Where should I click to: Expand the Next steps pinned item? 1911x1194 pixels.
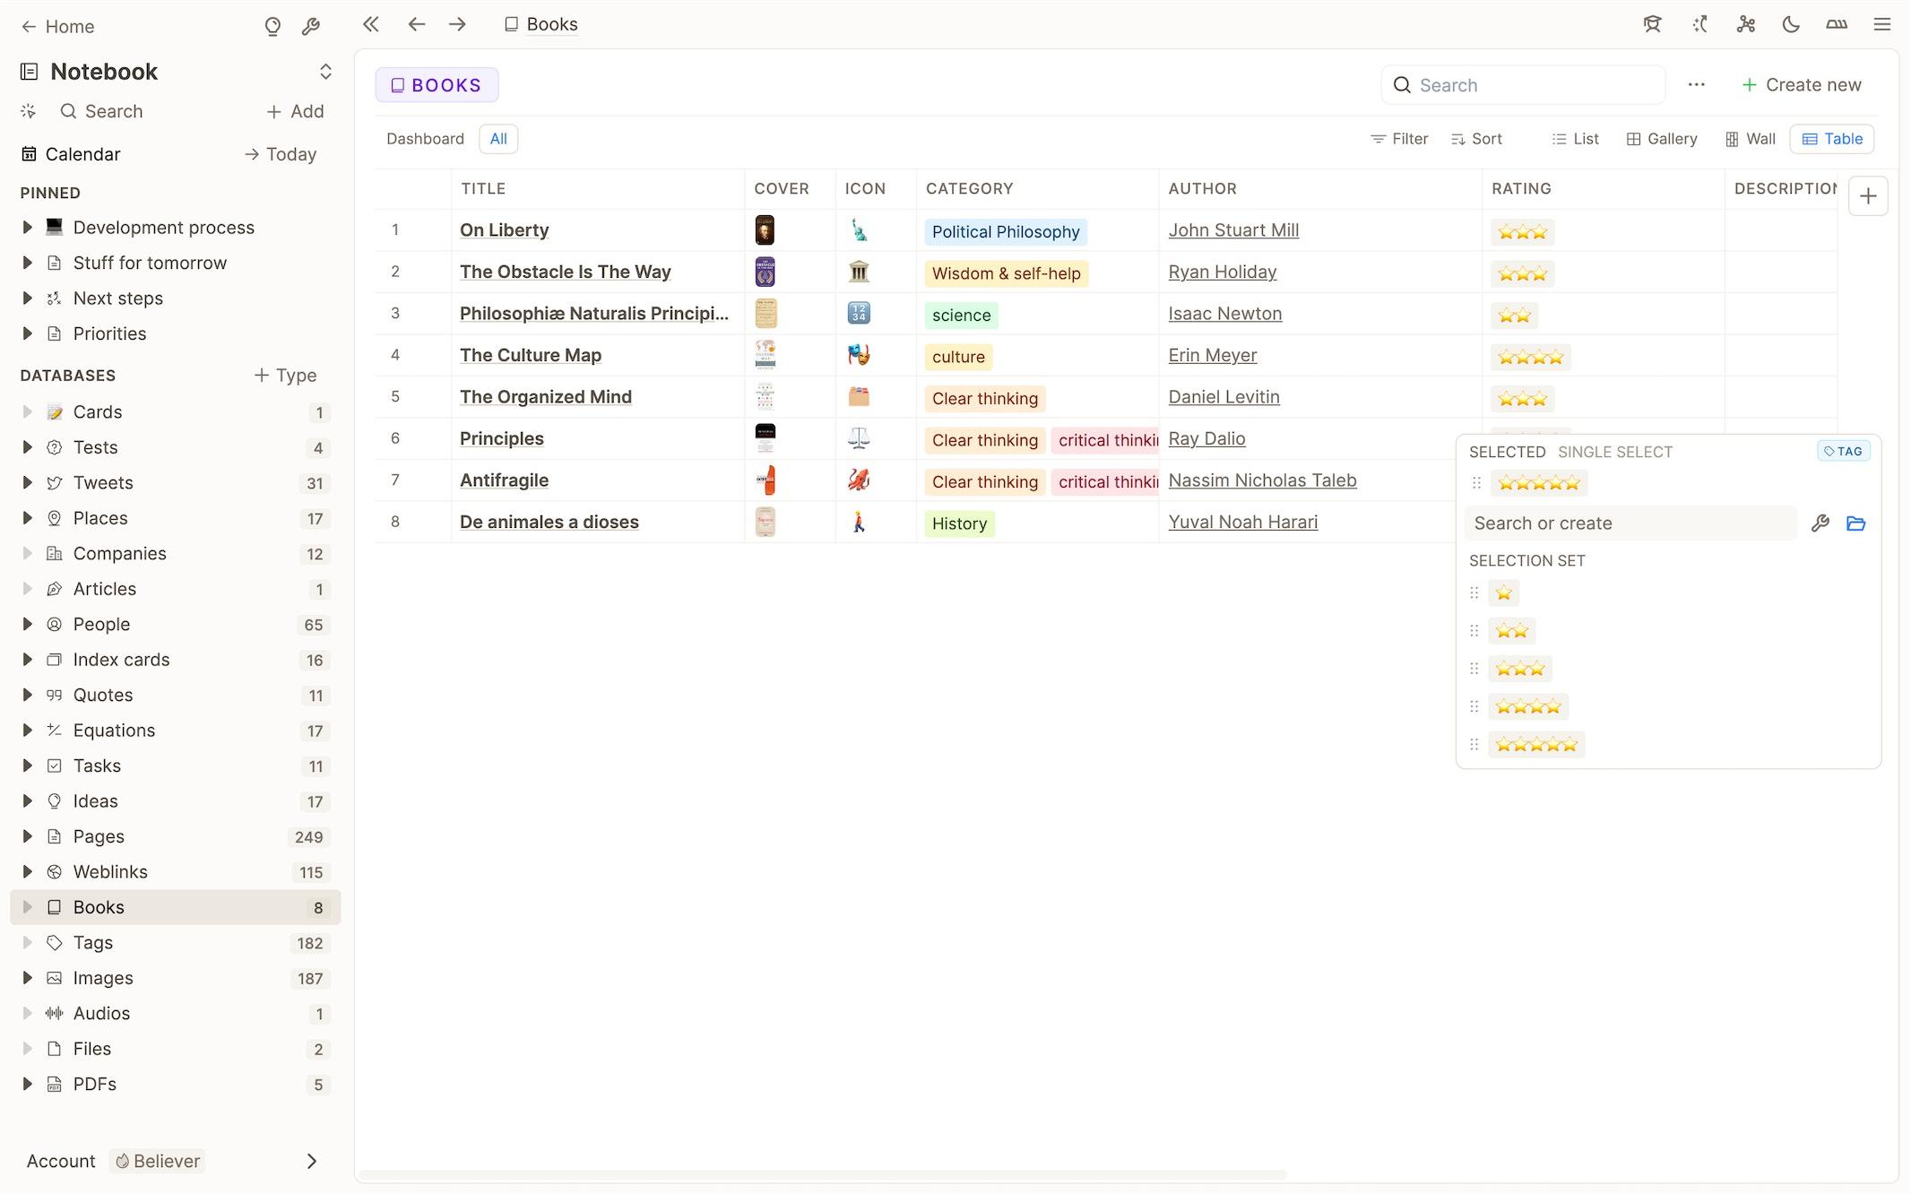point(27,298)
